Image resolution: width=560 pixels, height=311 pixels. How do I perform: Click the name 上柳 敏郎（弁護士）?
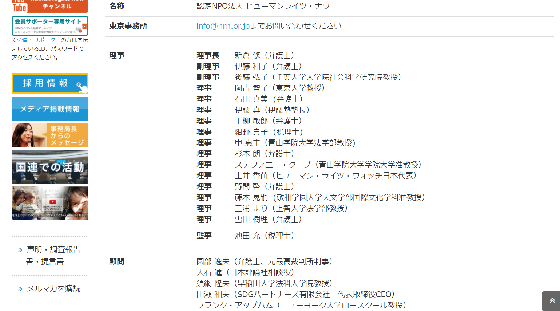click(269, 121)
